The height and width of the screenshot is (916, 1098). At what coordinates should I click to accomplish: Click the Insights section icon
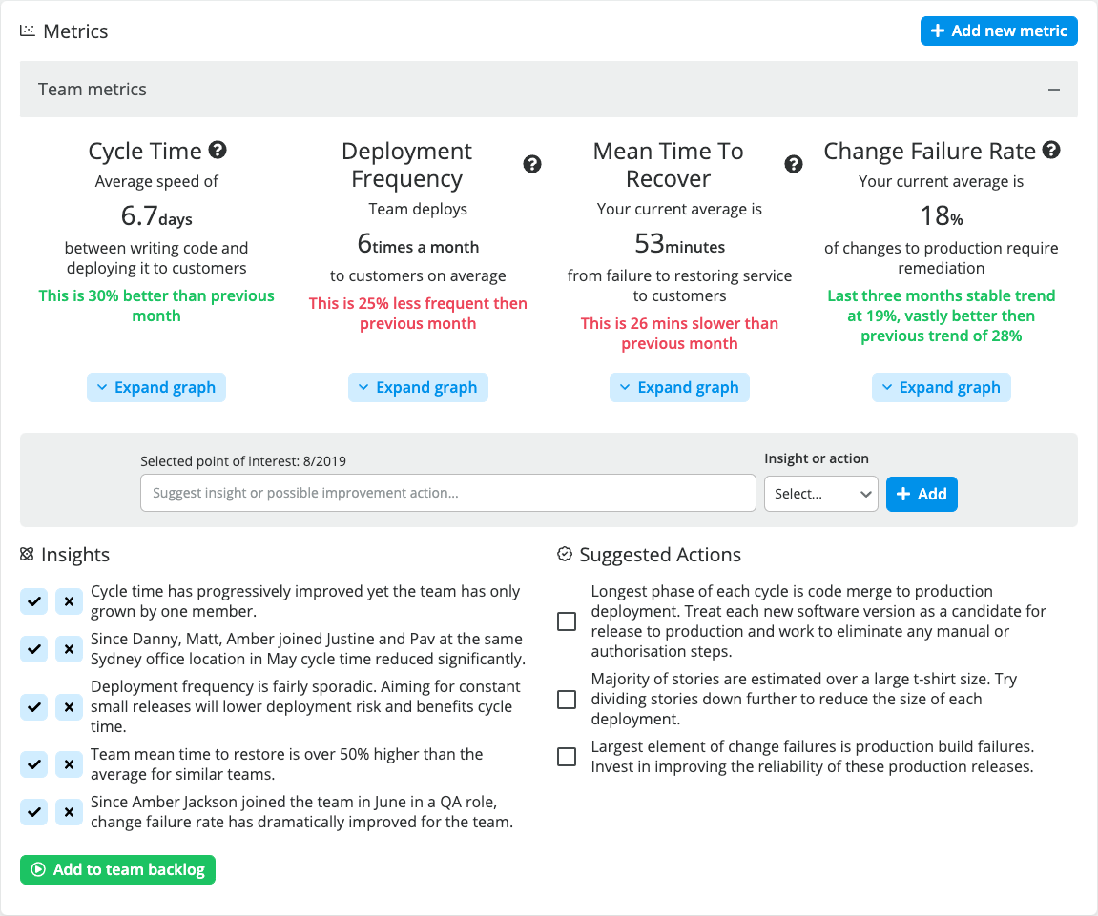click(x=27, y=554)
